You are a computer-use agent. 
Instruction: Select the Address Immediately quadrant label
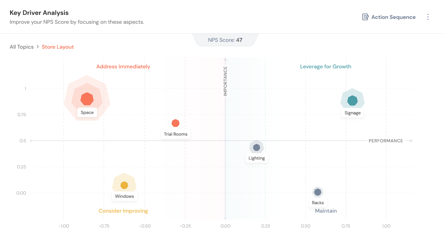[x=123, y=67]
